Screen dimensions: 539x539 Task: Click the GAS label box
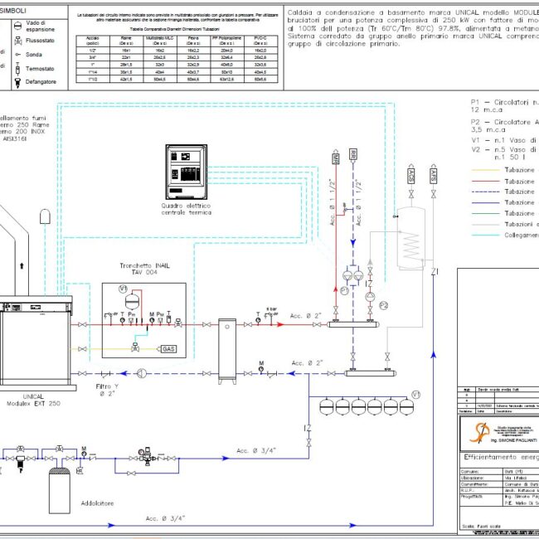tap(168, 348)
